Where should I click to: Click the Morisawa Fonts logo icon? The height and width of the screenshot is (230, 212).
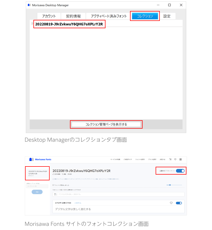tap(31, 159)
